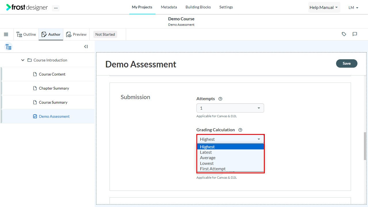The height and width of the screenshot is (207, 368).
Task: Click the Demo Course title
Action: tap(181, 19)
